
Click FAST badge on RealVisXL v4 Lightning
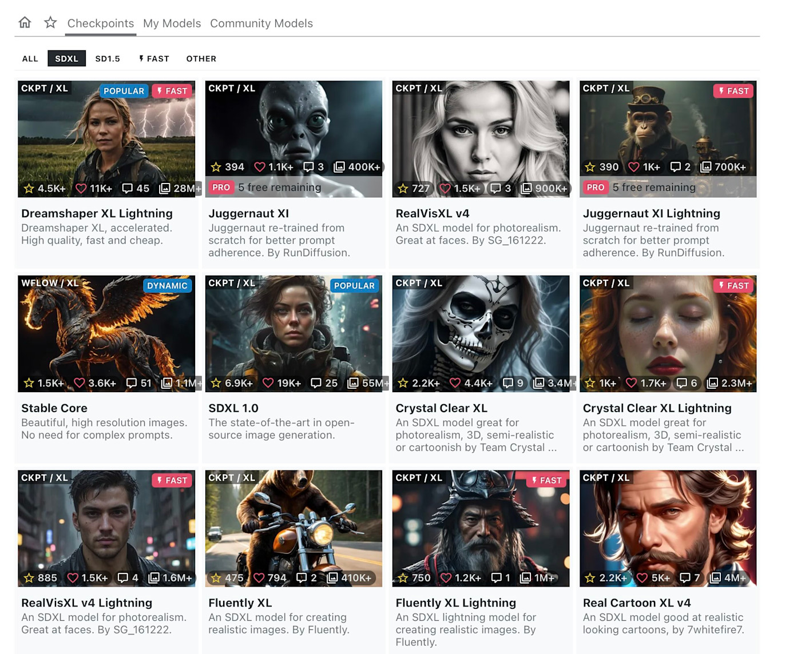pos(172,481)
